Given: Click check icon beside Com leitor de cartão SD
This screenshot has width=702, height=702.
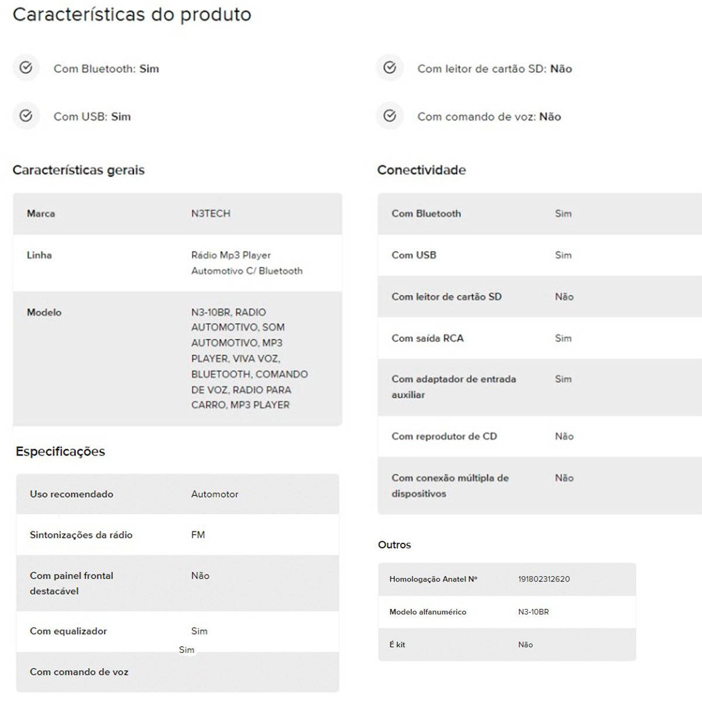Looking at the screenshot, I should [x=390, y=68].
